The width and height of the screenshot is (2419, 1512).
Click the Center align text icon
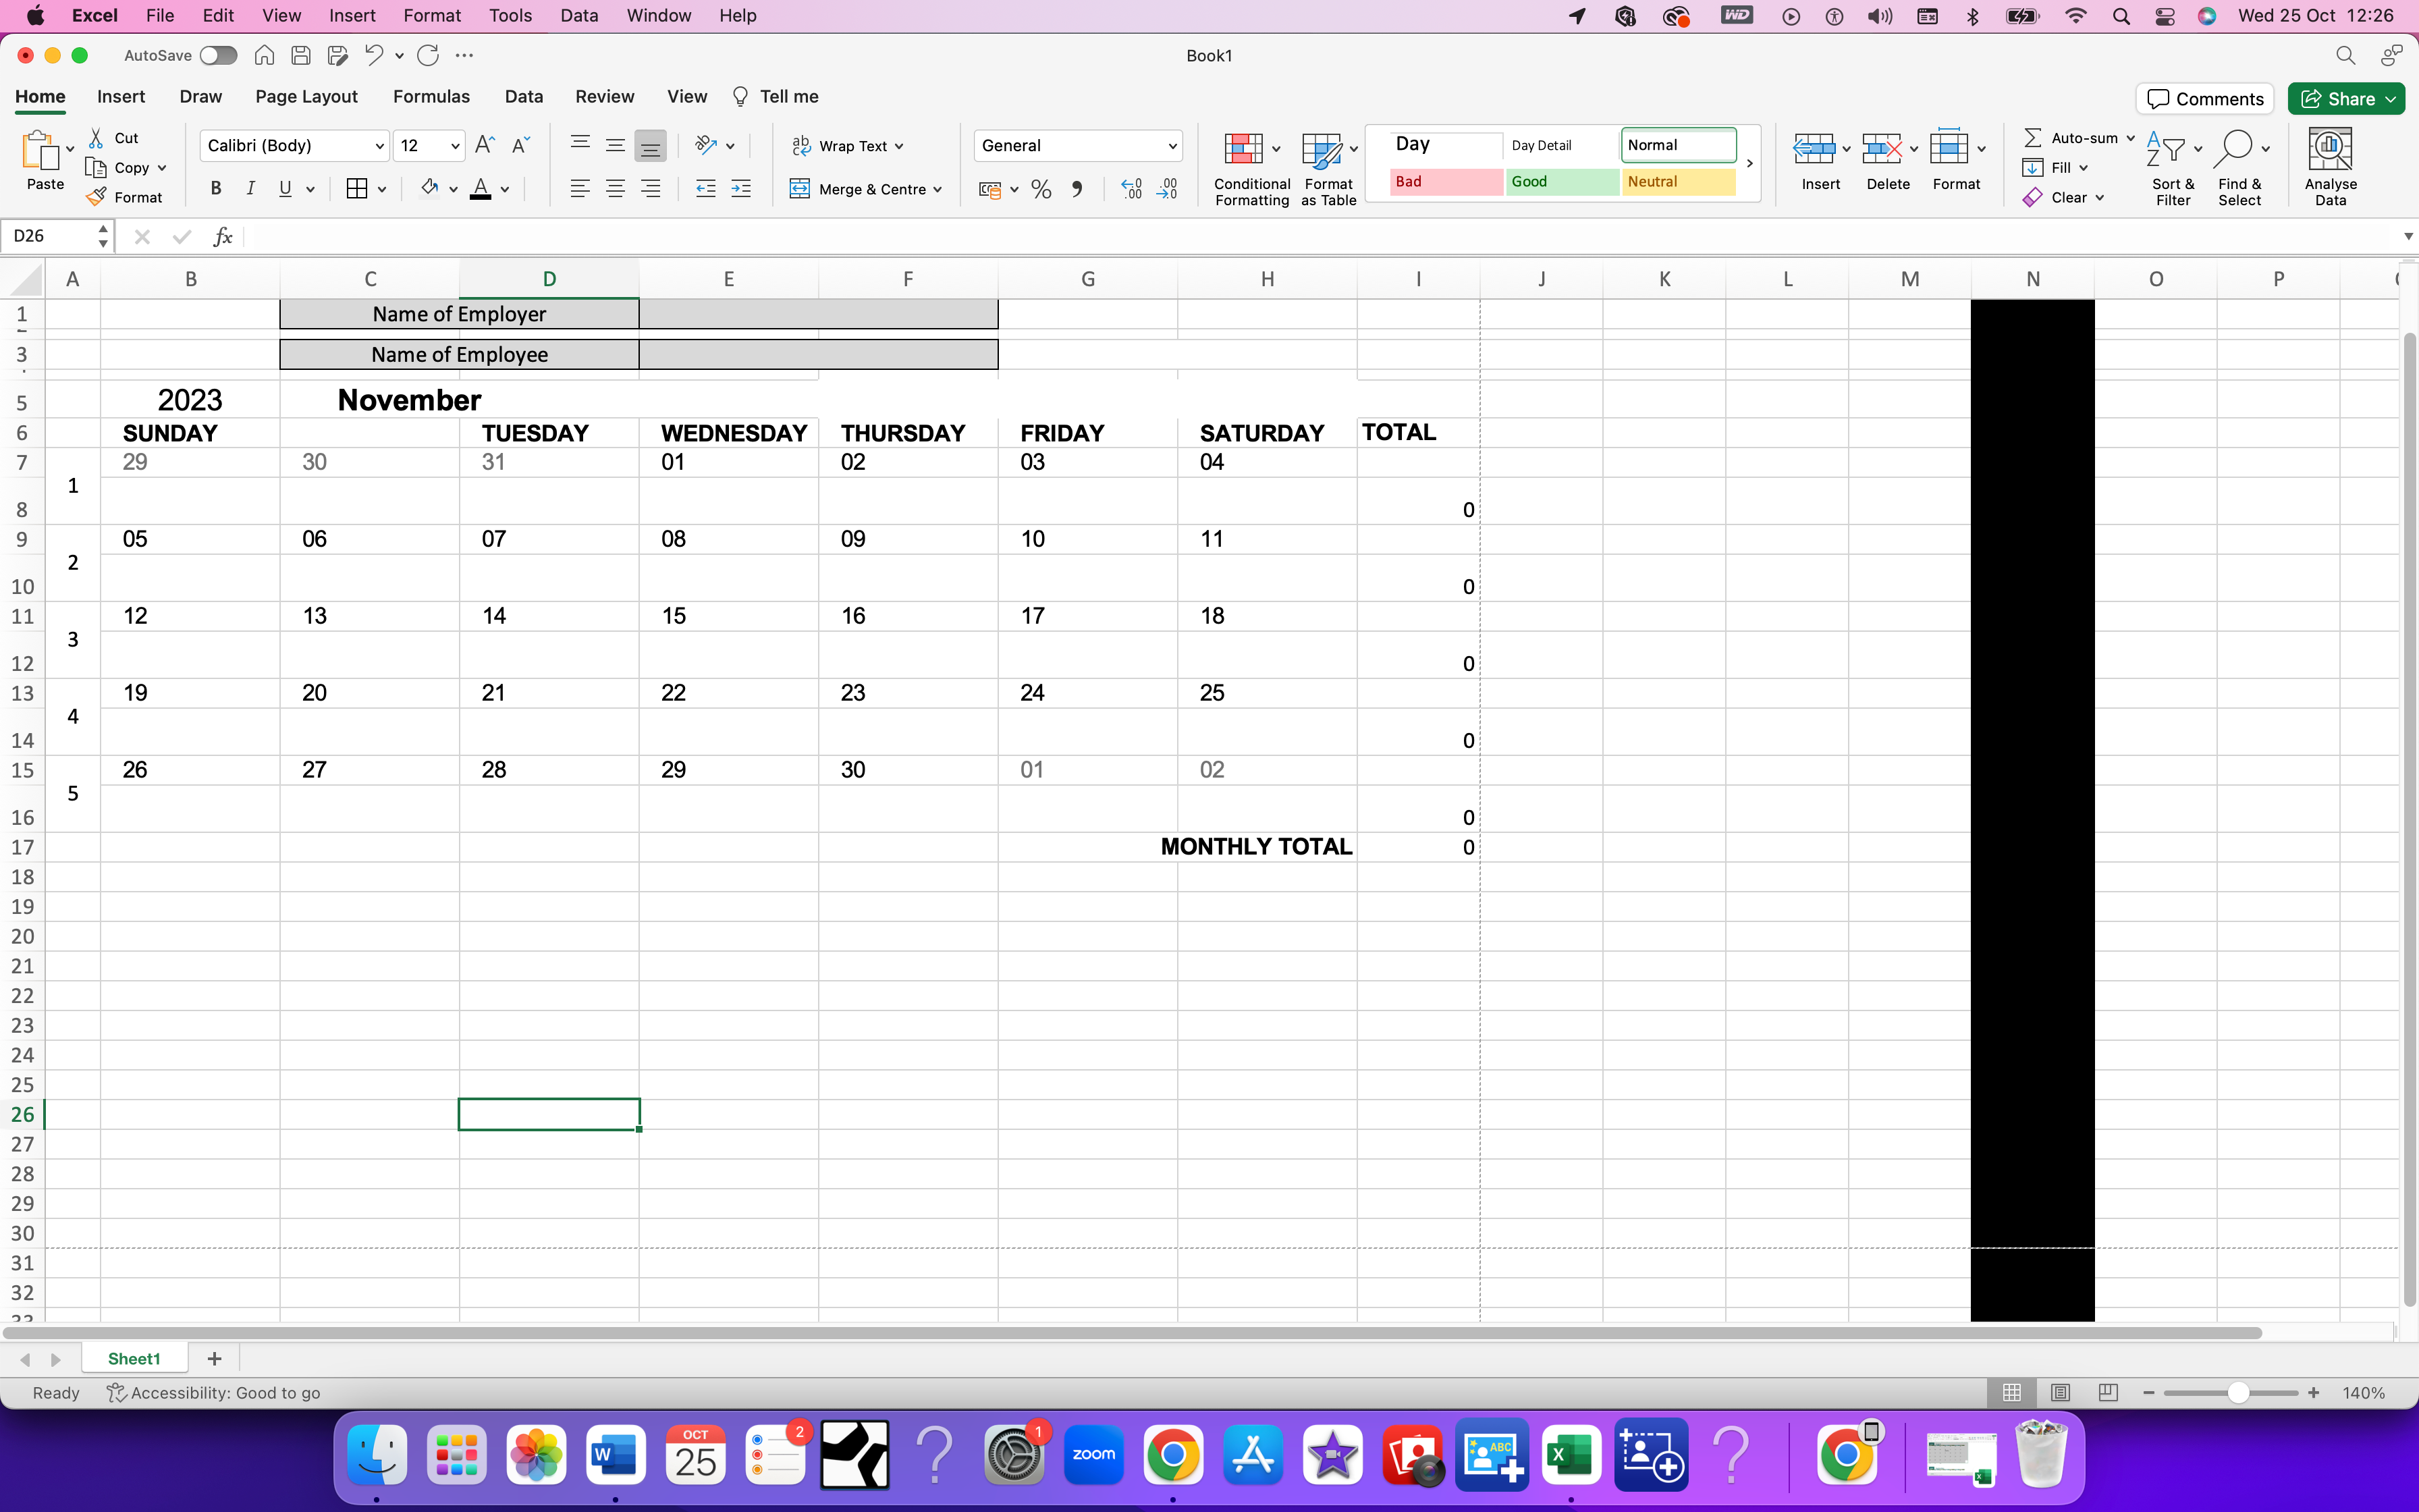pos(615,188)
